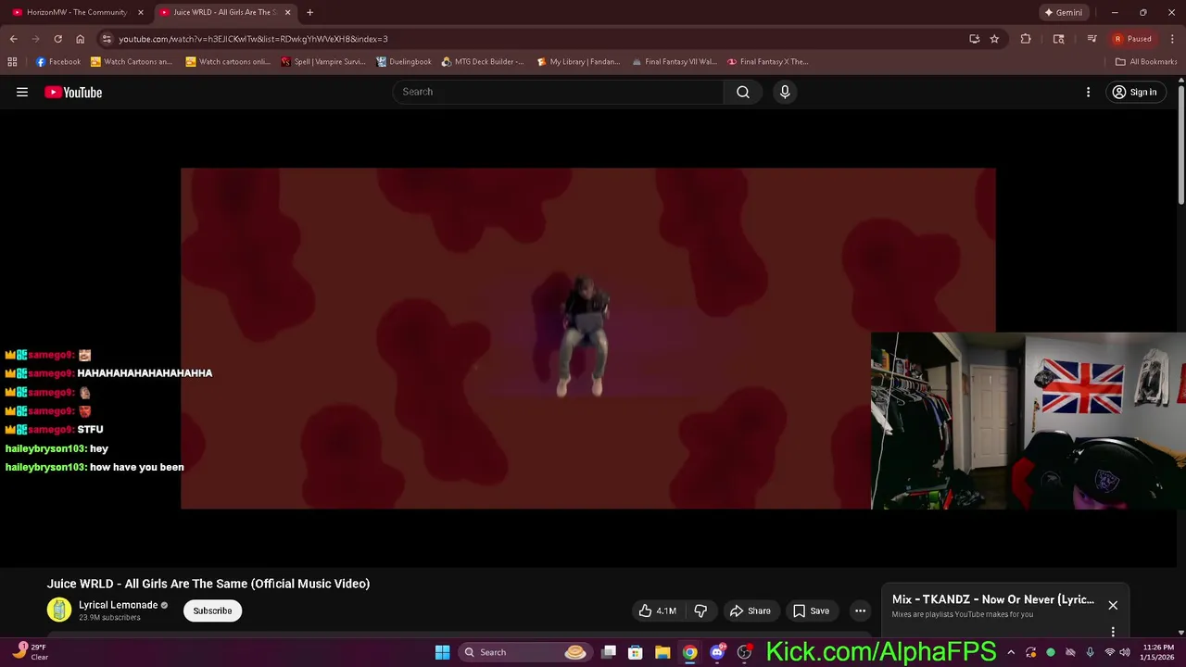The image size is (1186, 667).
Task: Open Microsoft Store from the taskbar
Action: (636, 652)
